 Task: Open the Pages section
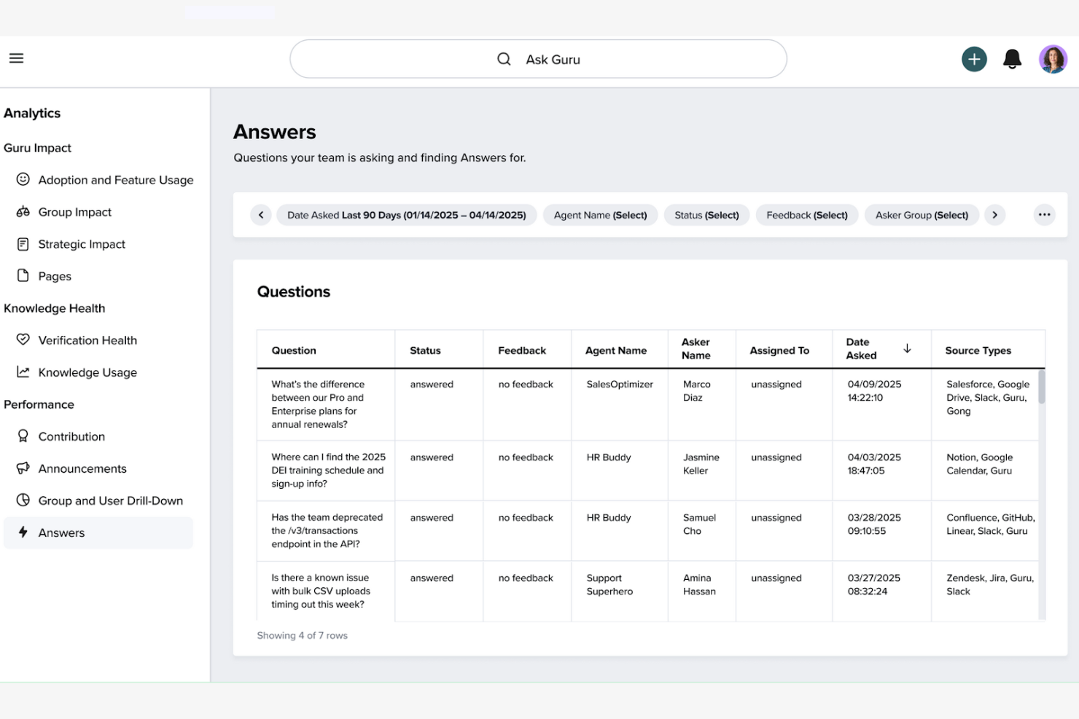click(55, 275)
